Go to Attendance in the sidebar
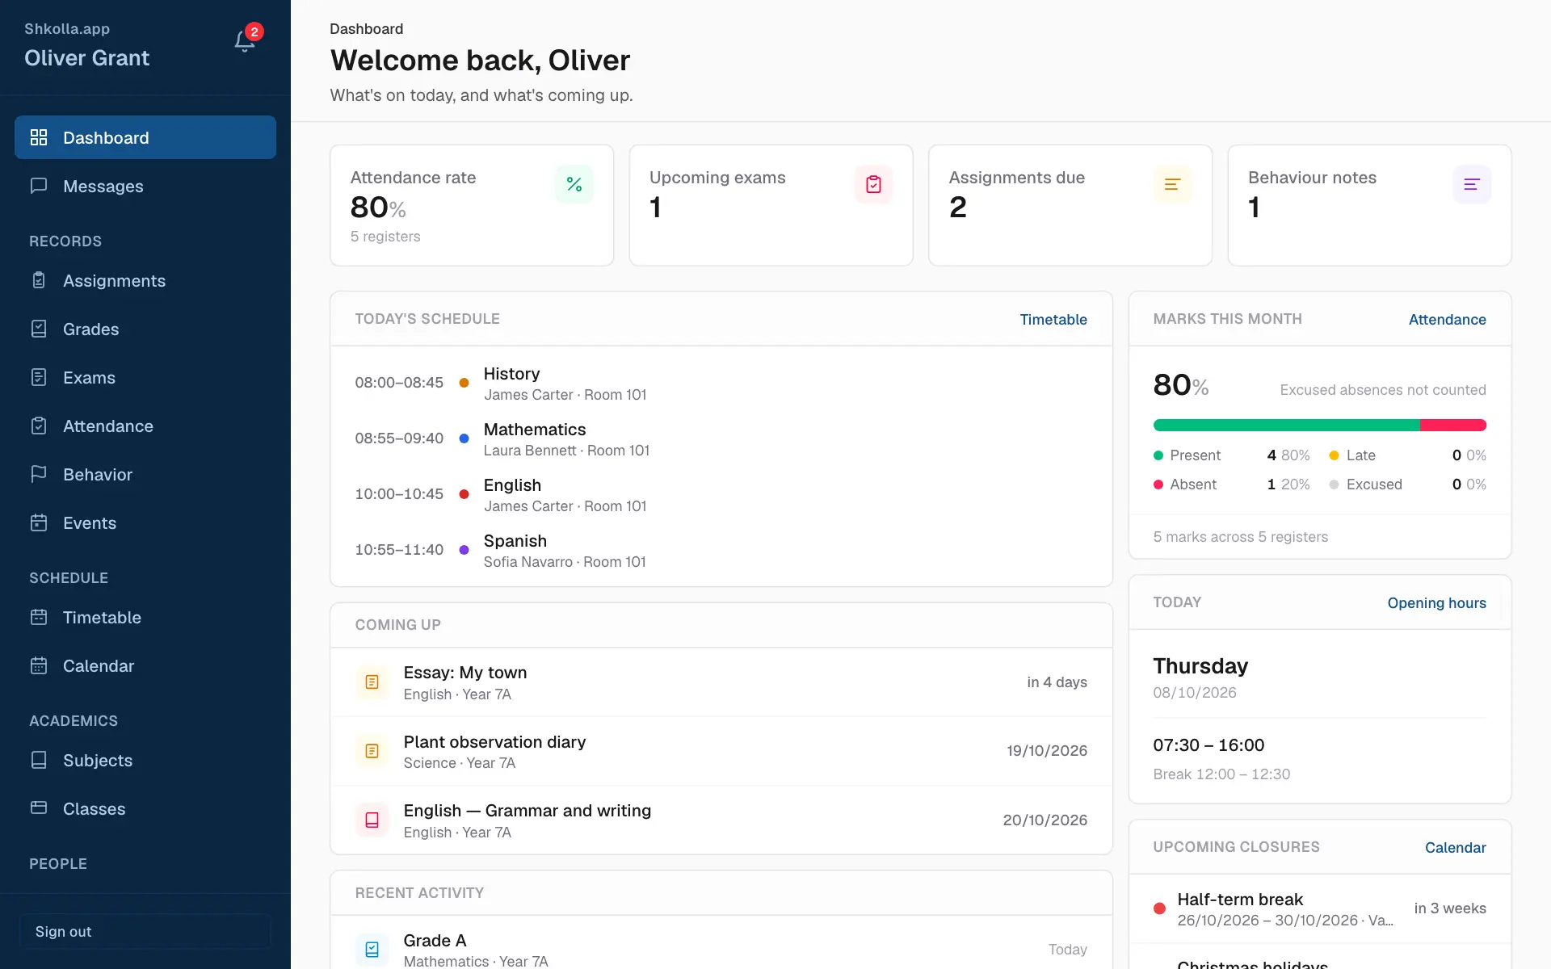Screen dimensions: 1551x969 pyautogui.click(x=145, y=426)
